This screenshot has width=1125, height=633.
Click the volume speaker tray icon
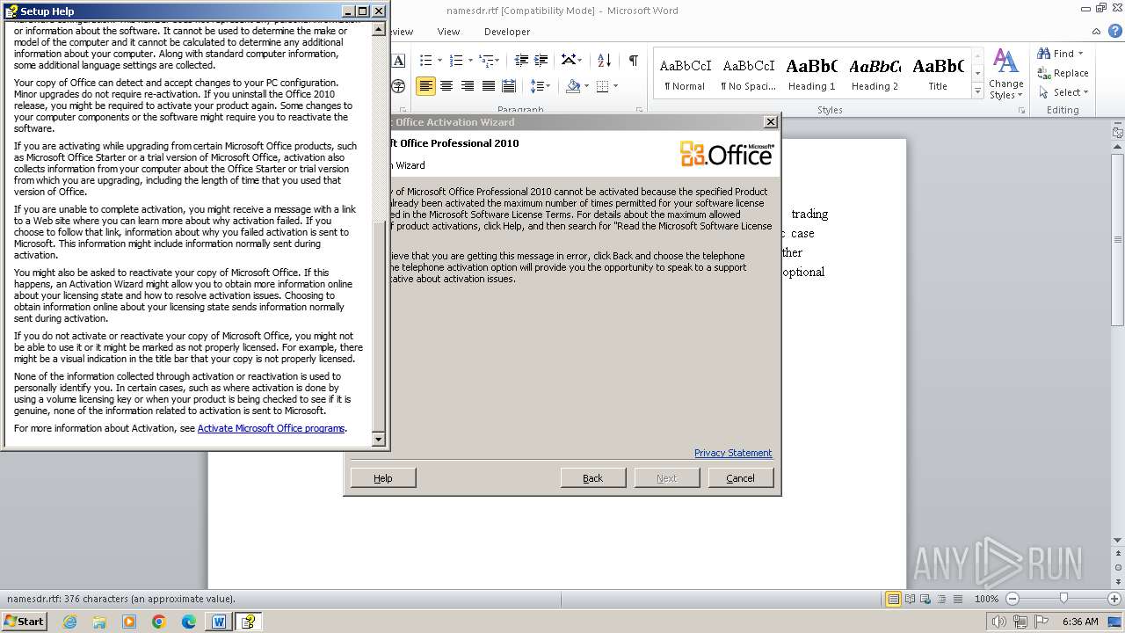pyautogui.click(x=999, y=622)
